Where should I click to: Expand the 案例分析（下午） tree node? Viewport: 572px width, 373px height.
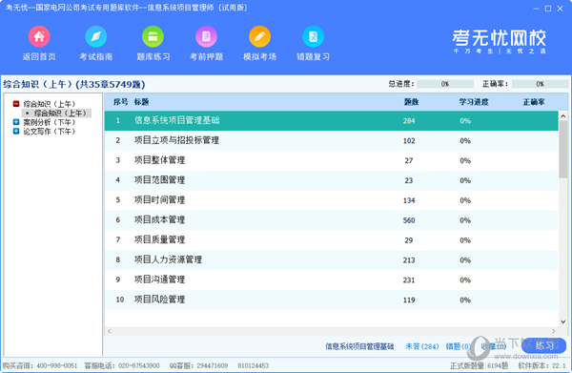tap(16, 122)
